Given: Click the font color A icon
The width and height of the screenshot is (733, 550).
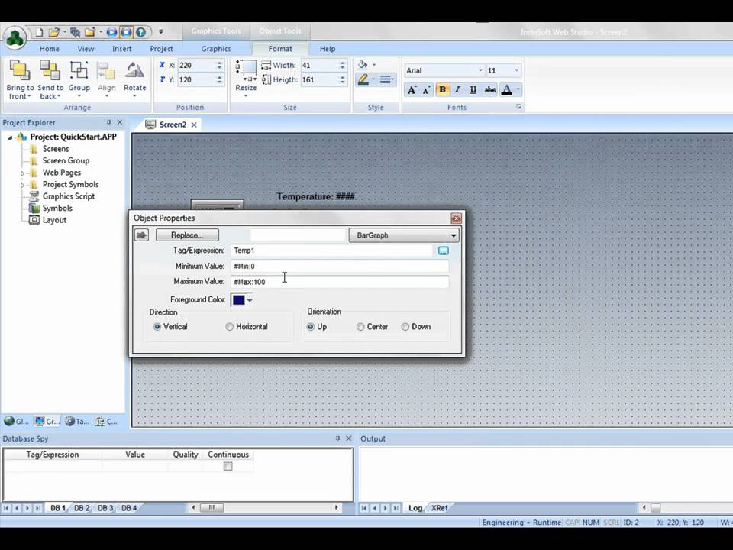Looking at the screenshot, I should [x=506, y=90].
